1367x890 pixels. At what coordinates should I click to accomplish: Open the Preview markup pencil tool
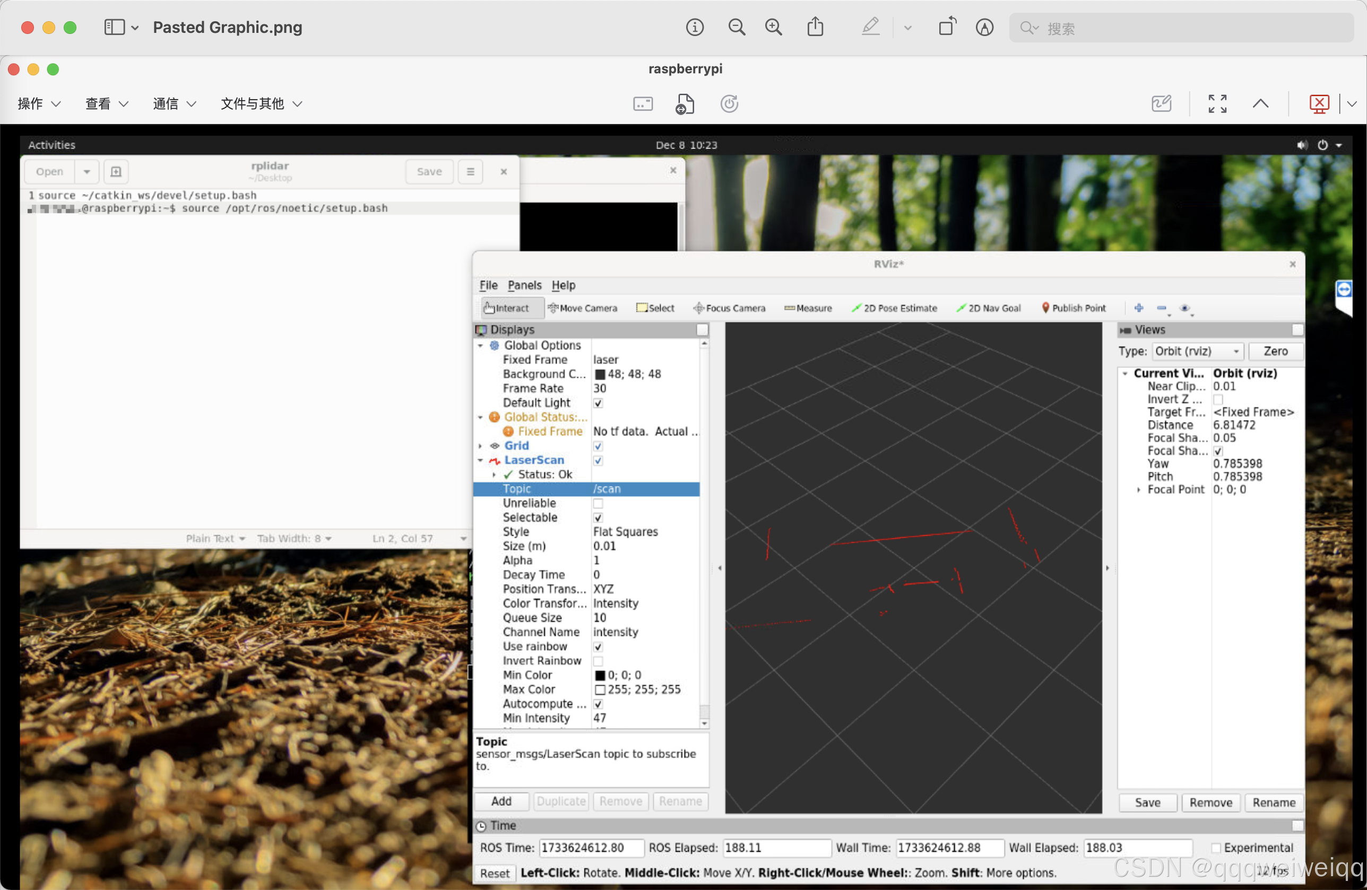pos(870,27)
